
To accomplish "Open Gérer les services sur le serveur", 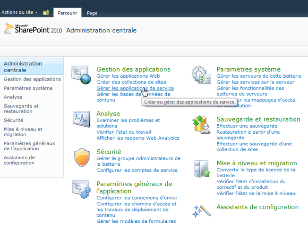I will tap(256, 82).
